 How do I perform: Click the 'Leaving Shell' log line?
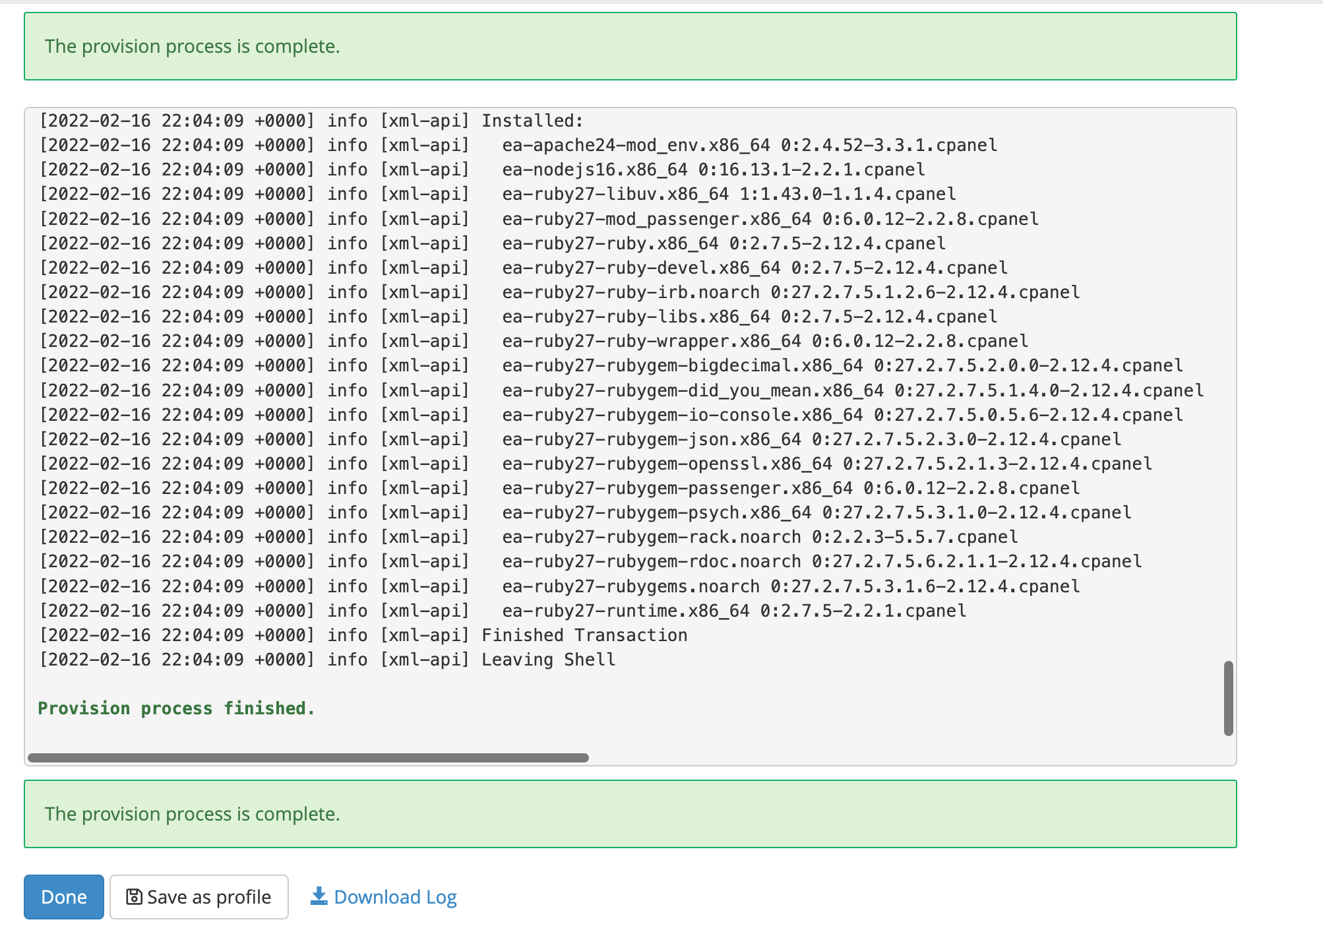(548, 660)
